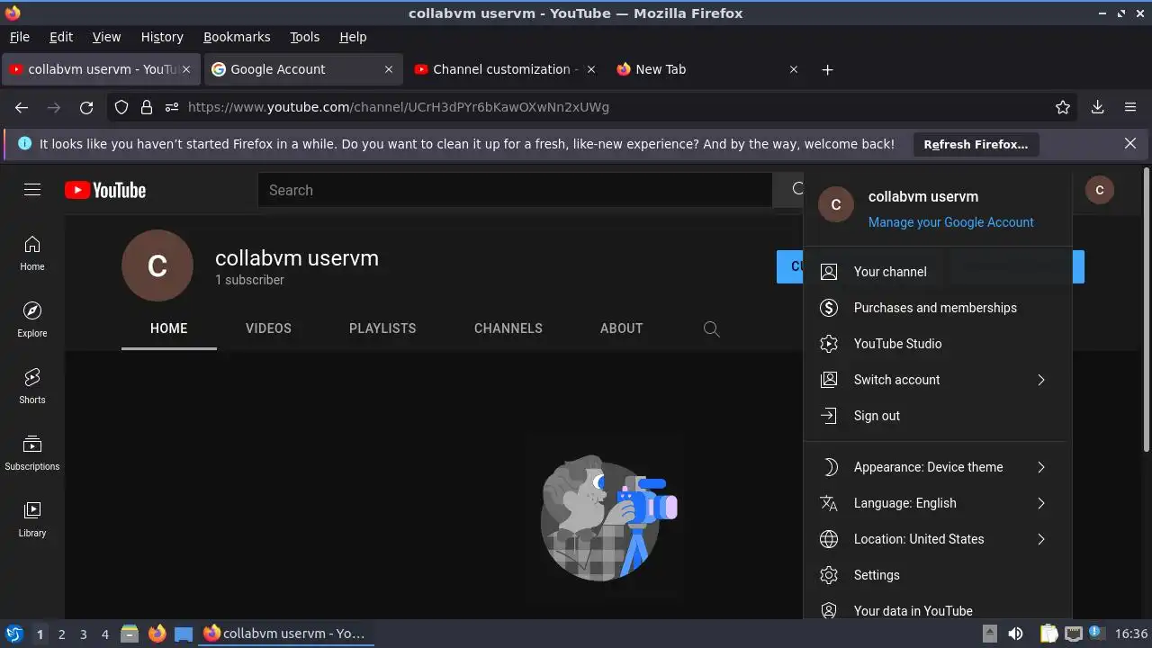Open Library in the sidebar
1152x648 pixels.
coord(32,520)
